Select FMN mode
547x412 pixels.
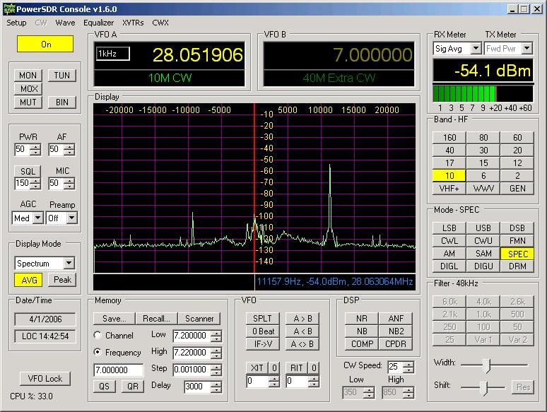click(x=517, y=241)
